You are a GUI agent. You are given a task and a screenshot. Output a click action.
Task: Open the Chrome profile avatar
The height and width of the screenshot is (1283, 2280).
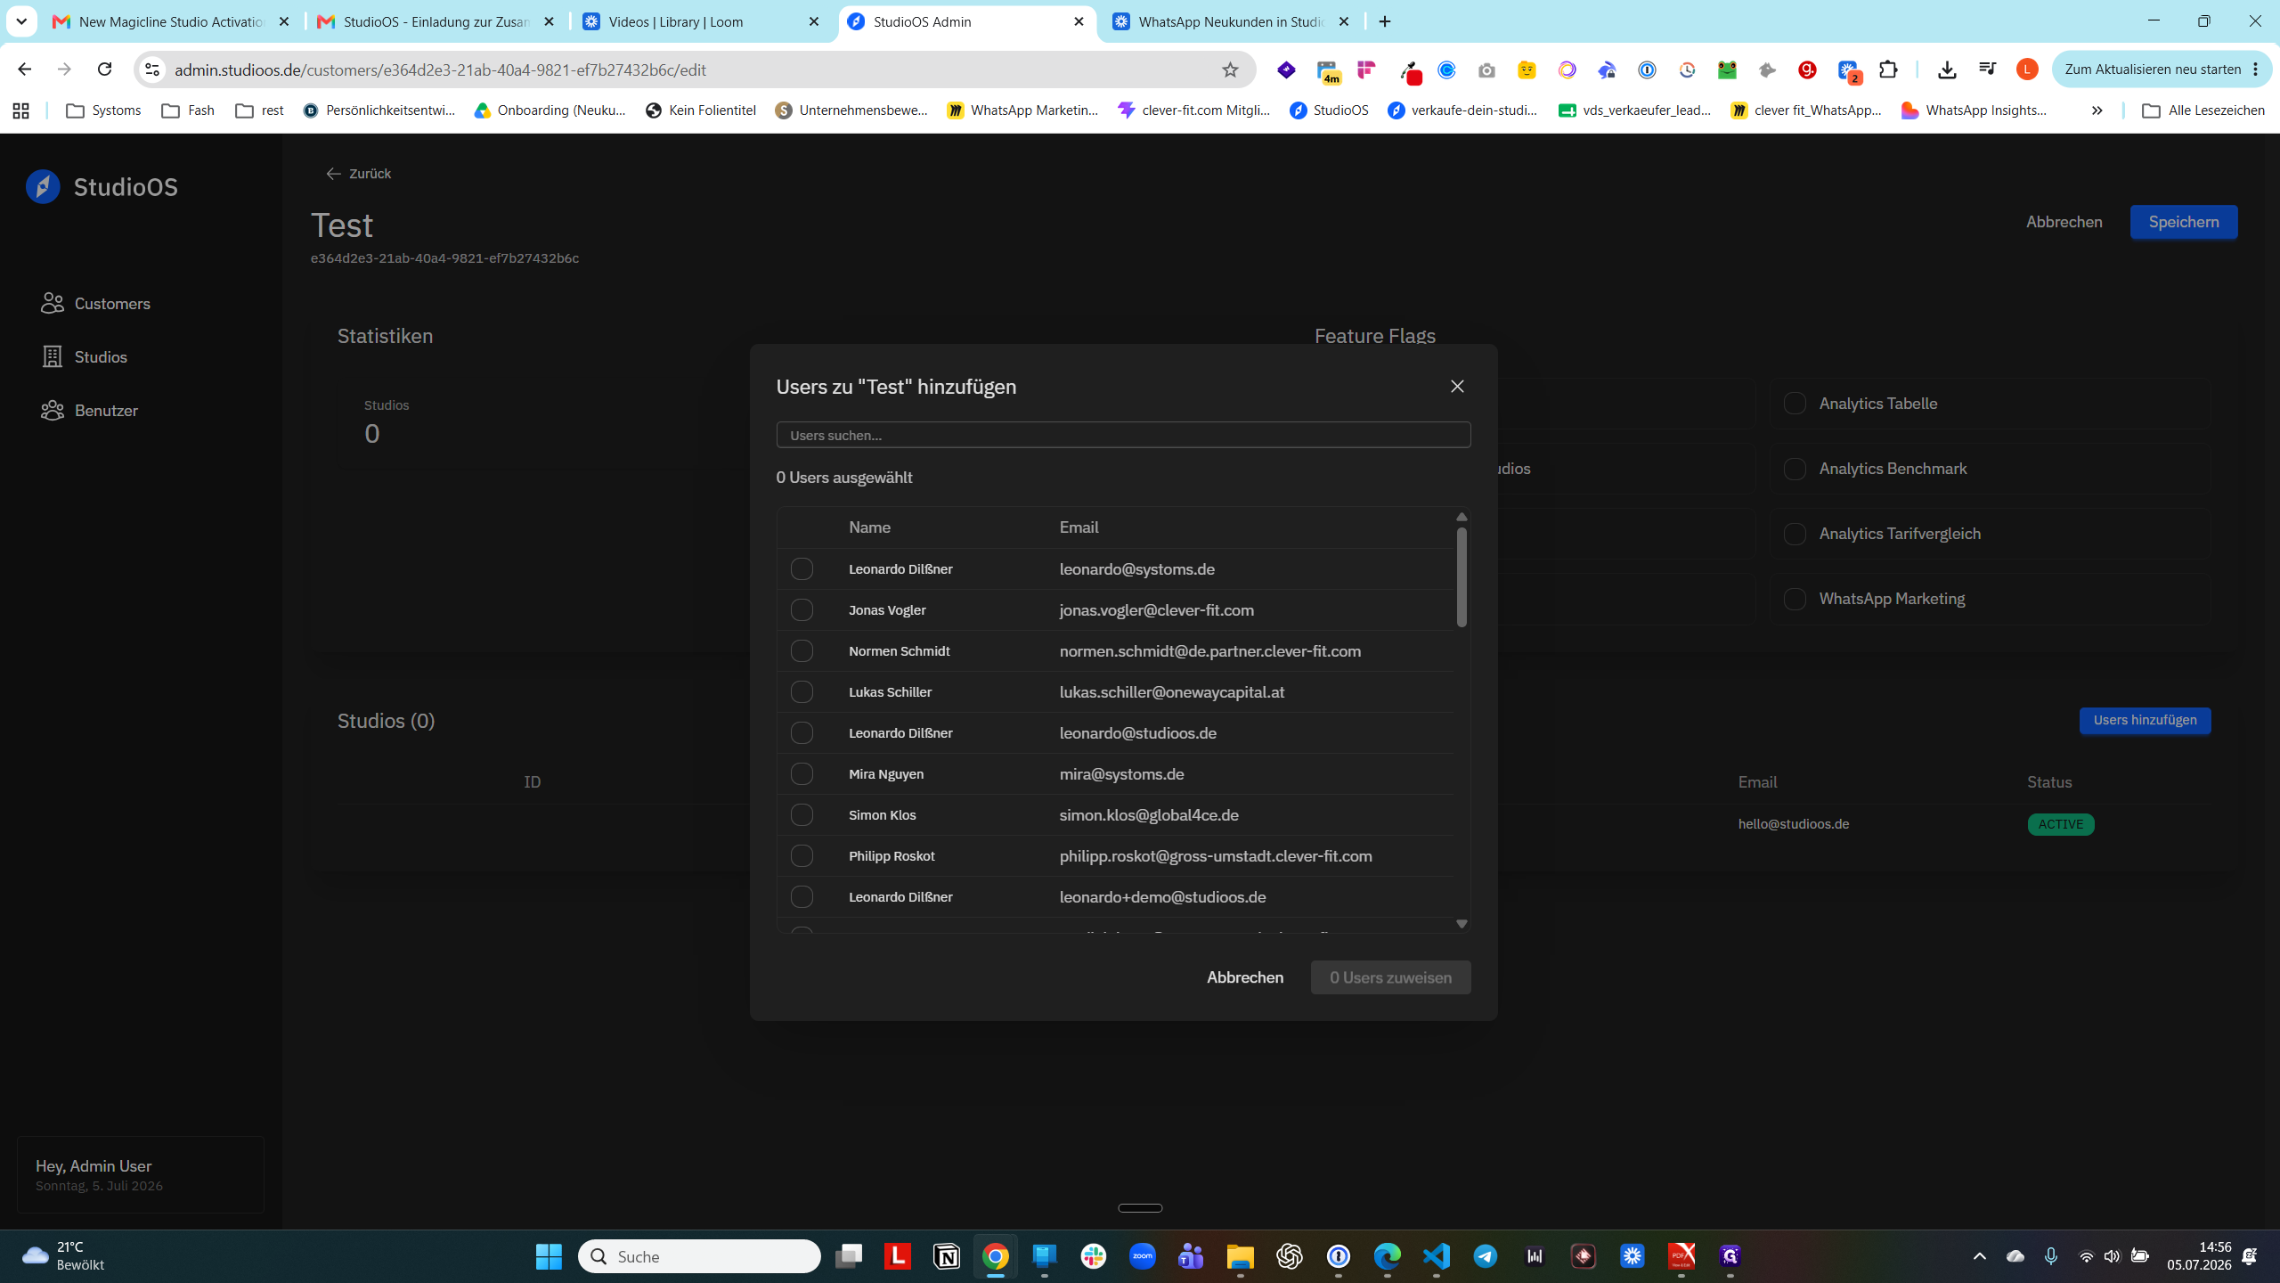pos(2027,69)
